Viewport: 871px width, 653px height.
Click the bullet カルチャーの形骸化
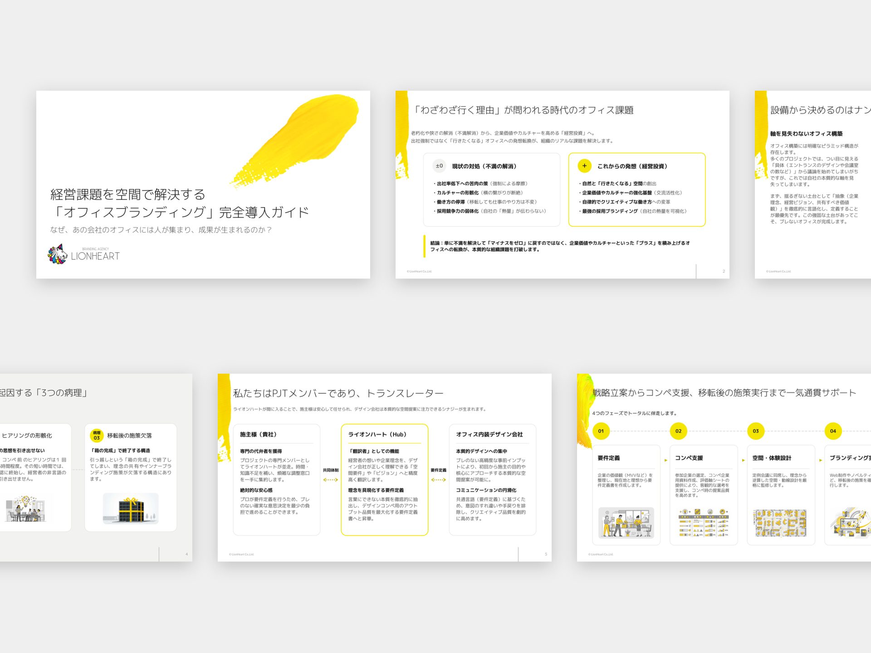478,193
